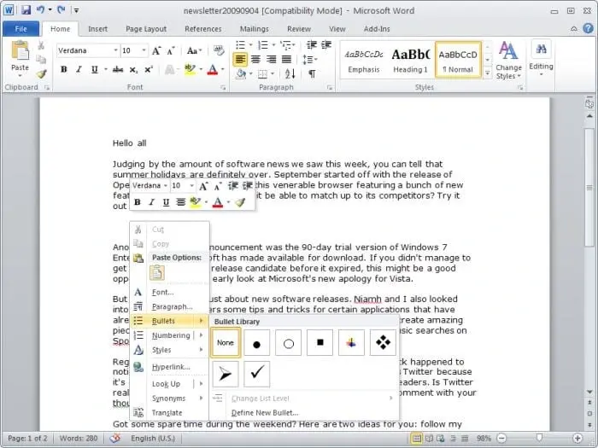The image size is (598, 448).
Task: Click the Paste button in ribbon
Action: (x=20, y=56)
